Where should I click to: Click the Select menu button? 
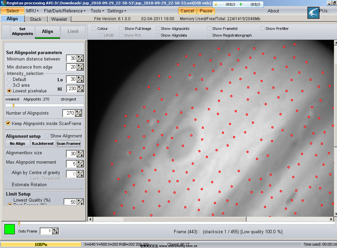12,11
